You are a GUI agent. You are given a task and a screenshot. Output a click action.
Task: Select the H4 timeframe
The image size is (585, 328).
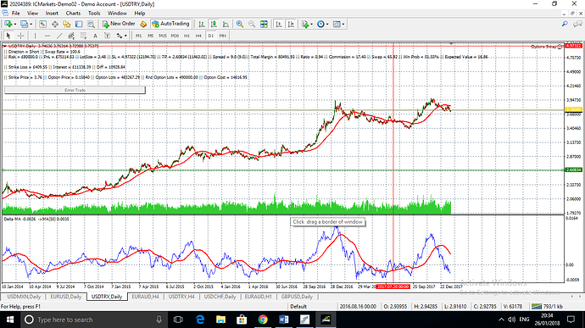198,36
